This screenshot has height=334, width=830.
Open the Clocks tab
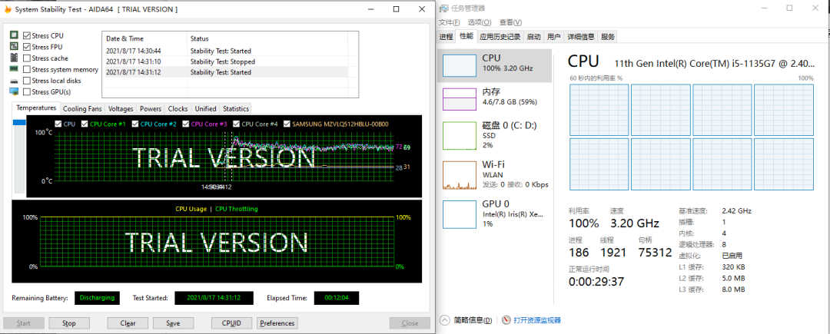click(x=178, y=109)
